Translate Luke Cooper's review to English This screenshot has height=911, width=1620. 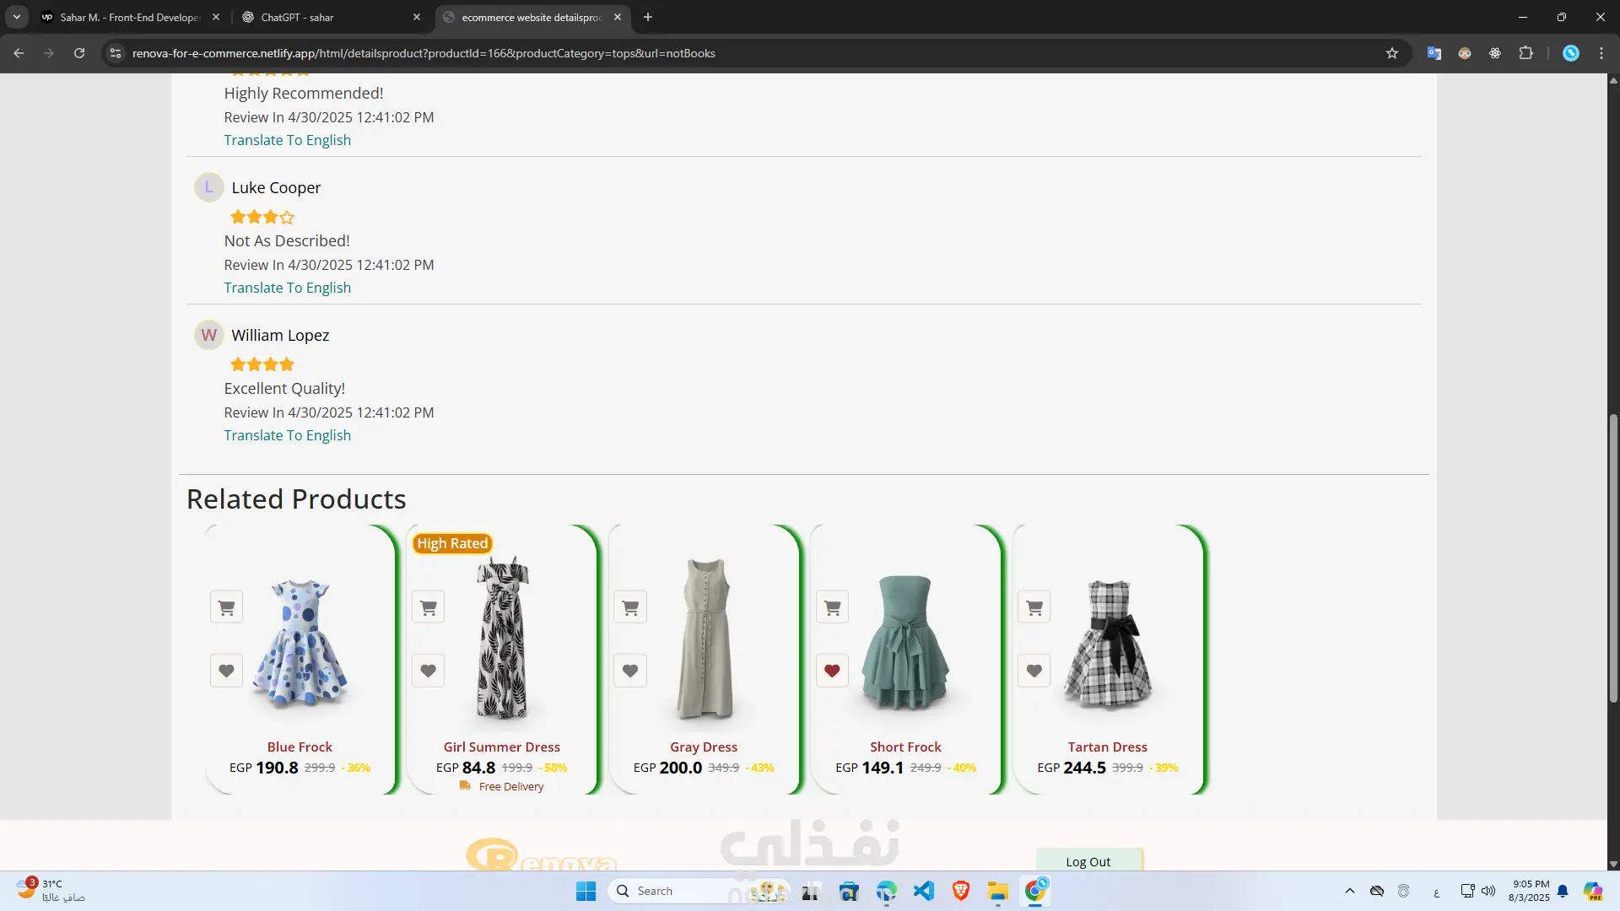[x=287, y=288]
